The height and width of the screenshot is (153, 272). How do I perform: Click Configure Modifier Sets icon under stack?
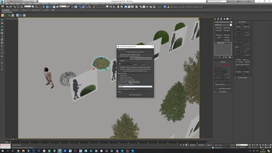pyautogui.click(x=229, y=57)
